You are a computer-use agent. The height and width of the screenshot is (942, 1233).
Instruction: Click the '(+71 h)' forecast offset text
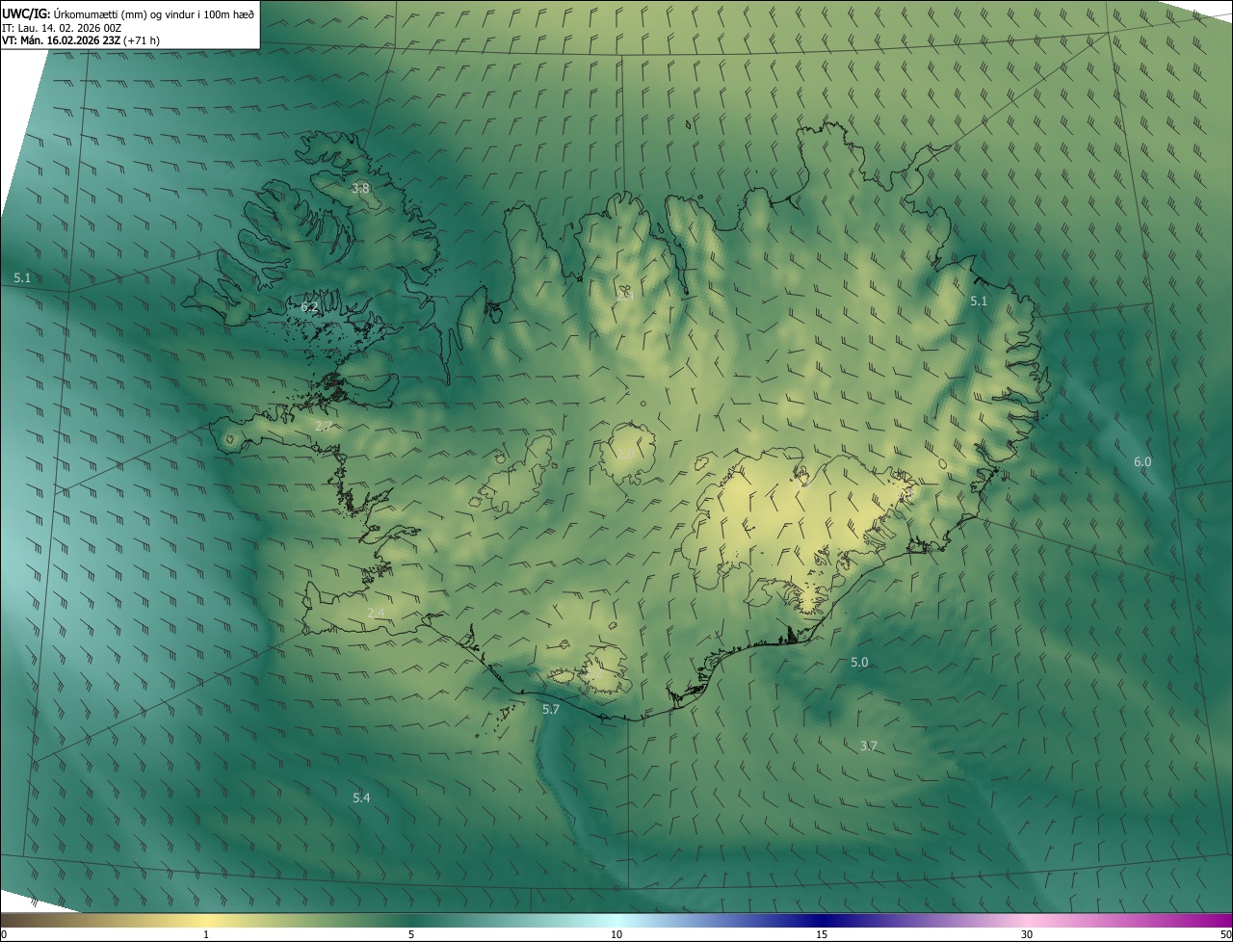point(143,41)
